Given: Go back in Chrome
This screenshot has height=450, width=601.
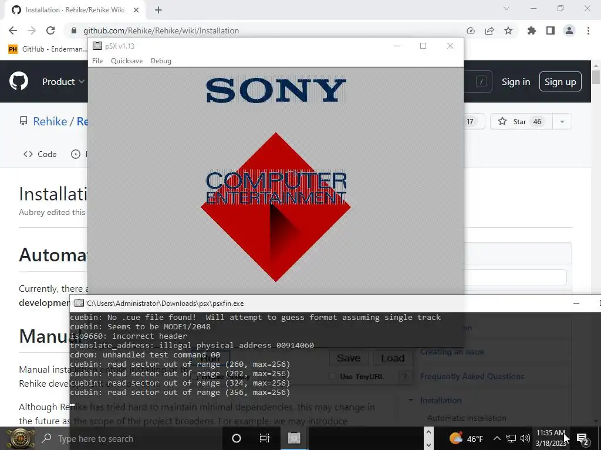Looking at the screenshot, I should click(x=13, y=30).
